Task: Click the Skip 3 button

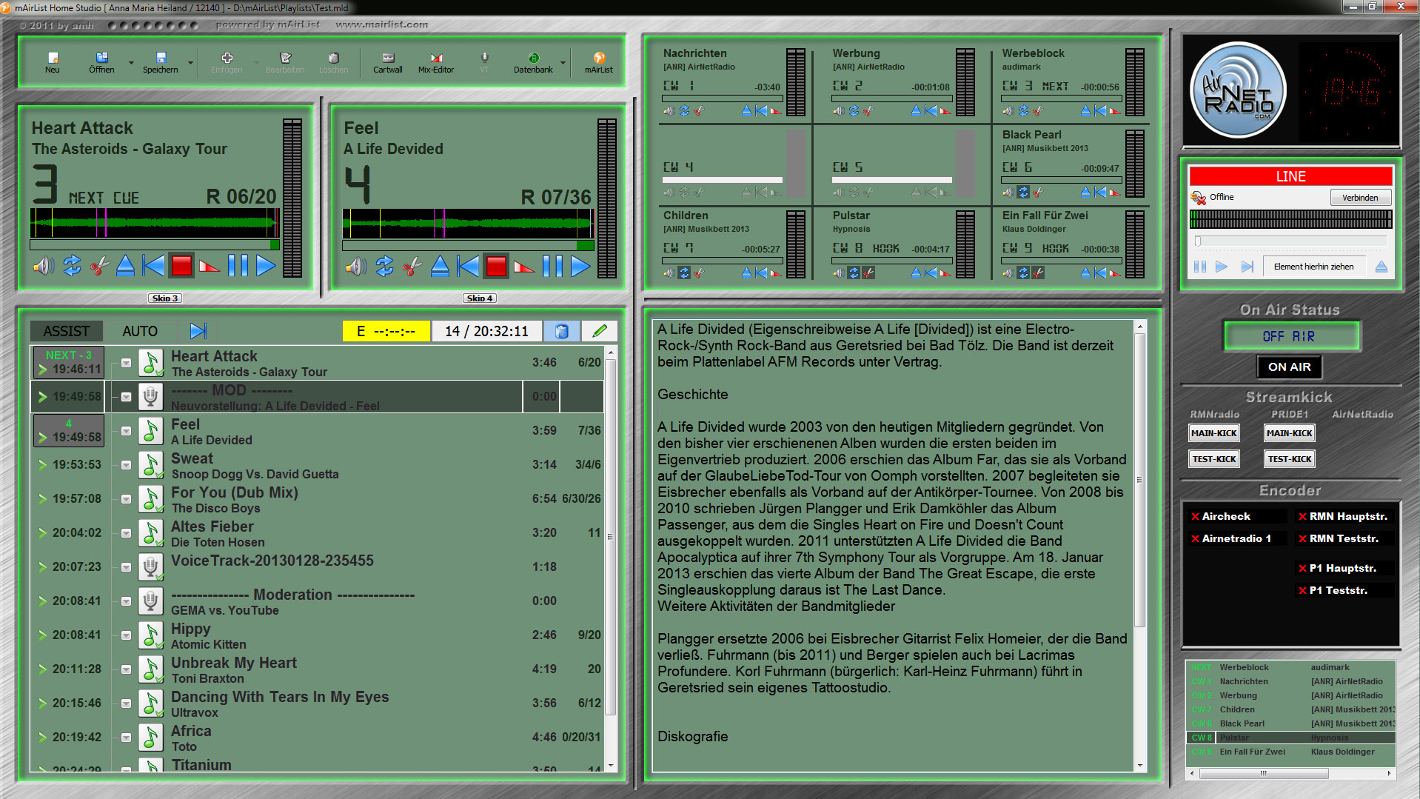Action: click(x=164, y=298)
